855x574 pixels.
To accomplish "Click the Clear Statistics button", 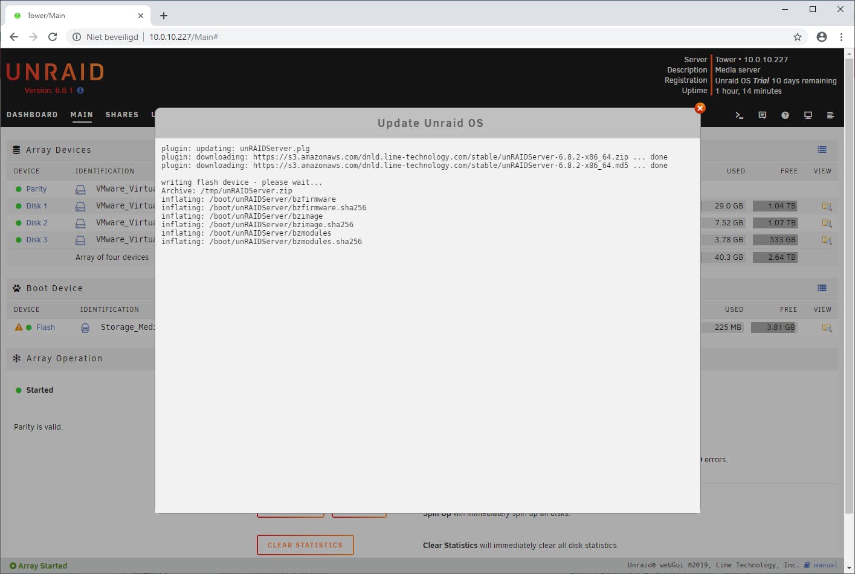I will [x=305, y=545].
